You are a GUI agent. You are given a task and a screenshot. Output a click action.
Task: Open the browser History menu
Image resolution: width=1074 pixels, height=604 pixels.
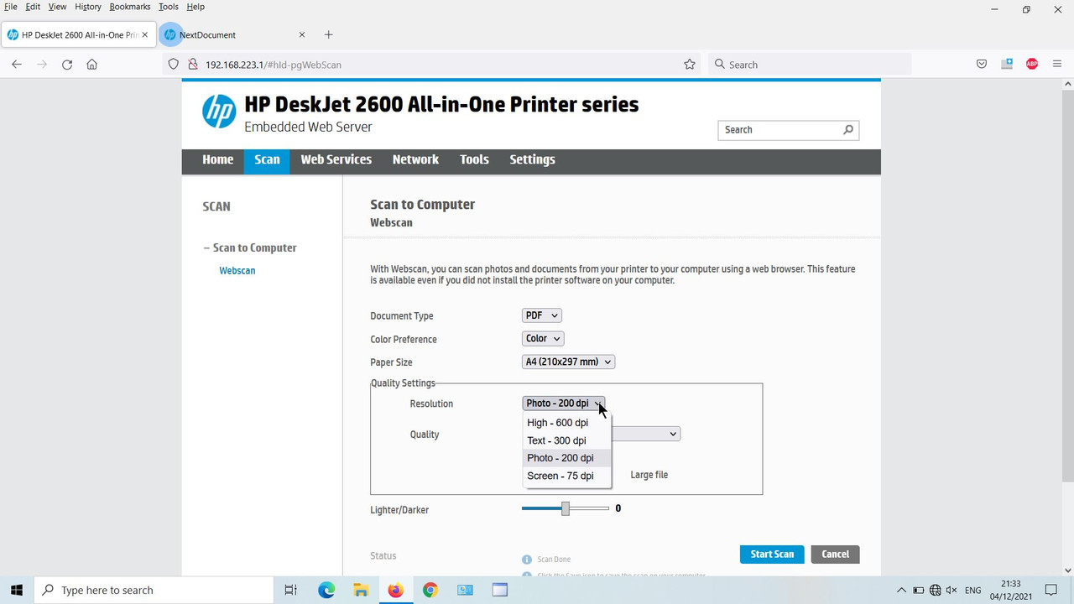click(88, 7)
